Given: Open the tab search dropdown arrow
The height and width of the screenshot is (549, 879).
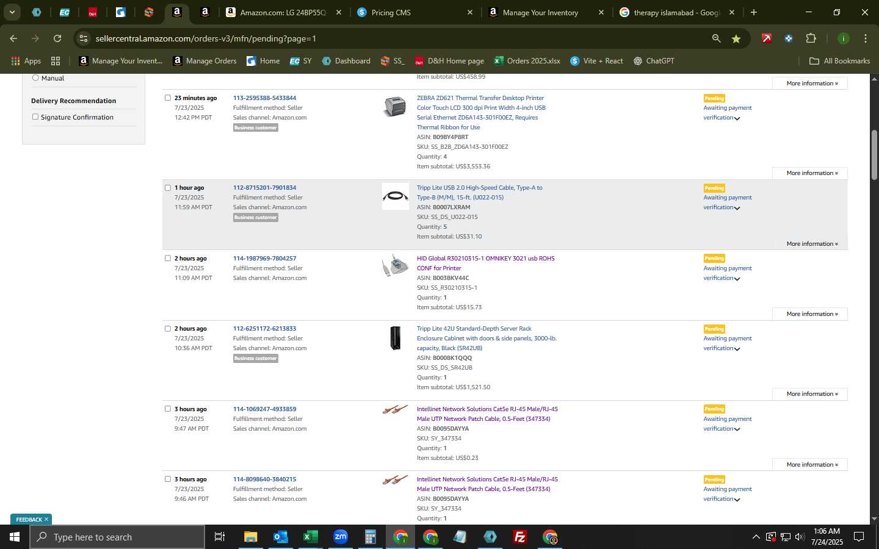Looking at the screenshot, I should click(12, 12).
